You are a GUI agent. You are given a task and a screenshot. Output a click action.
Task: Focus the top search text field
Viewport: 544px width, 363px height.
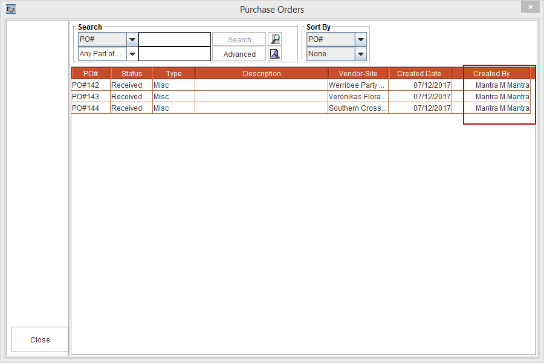tap(175, 40)
